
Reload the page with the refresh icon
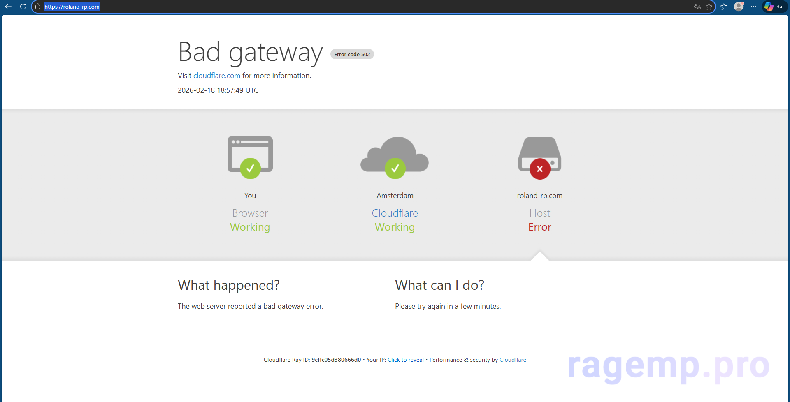(23, 7)
